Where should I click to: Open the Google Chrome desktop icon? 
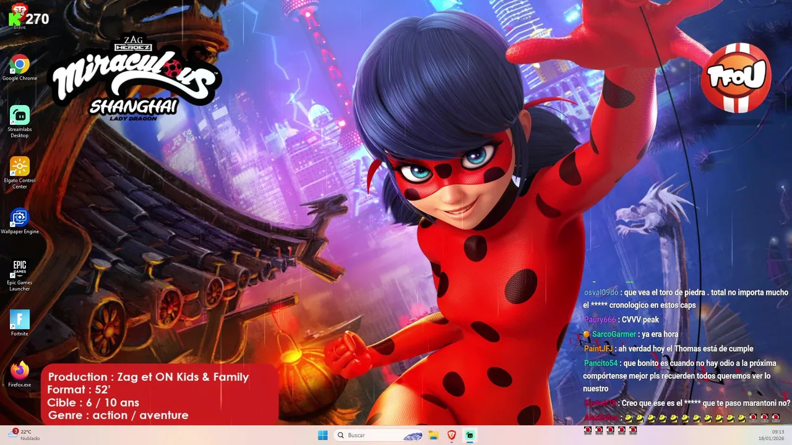(x=19, y=68)
